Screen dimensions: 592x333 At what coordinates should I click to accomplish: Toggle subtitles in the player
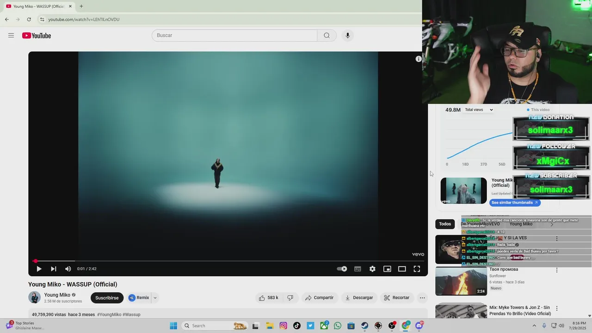point(358,269)
